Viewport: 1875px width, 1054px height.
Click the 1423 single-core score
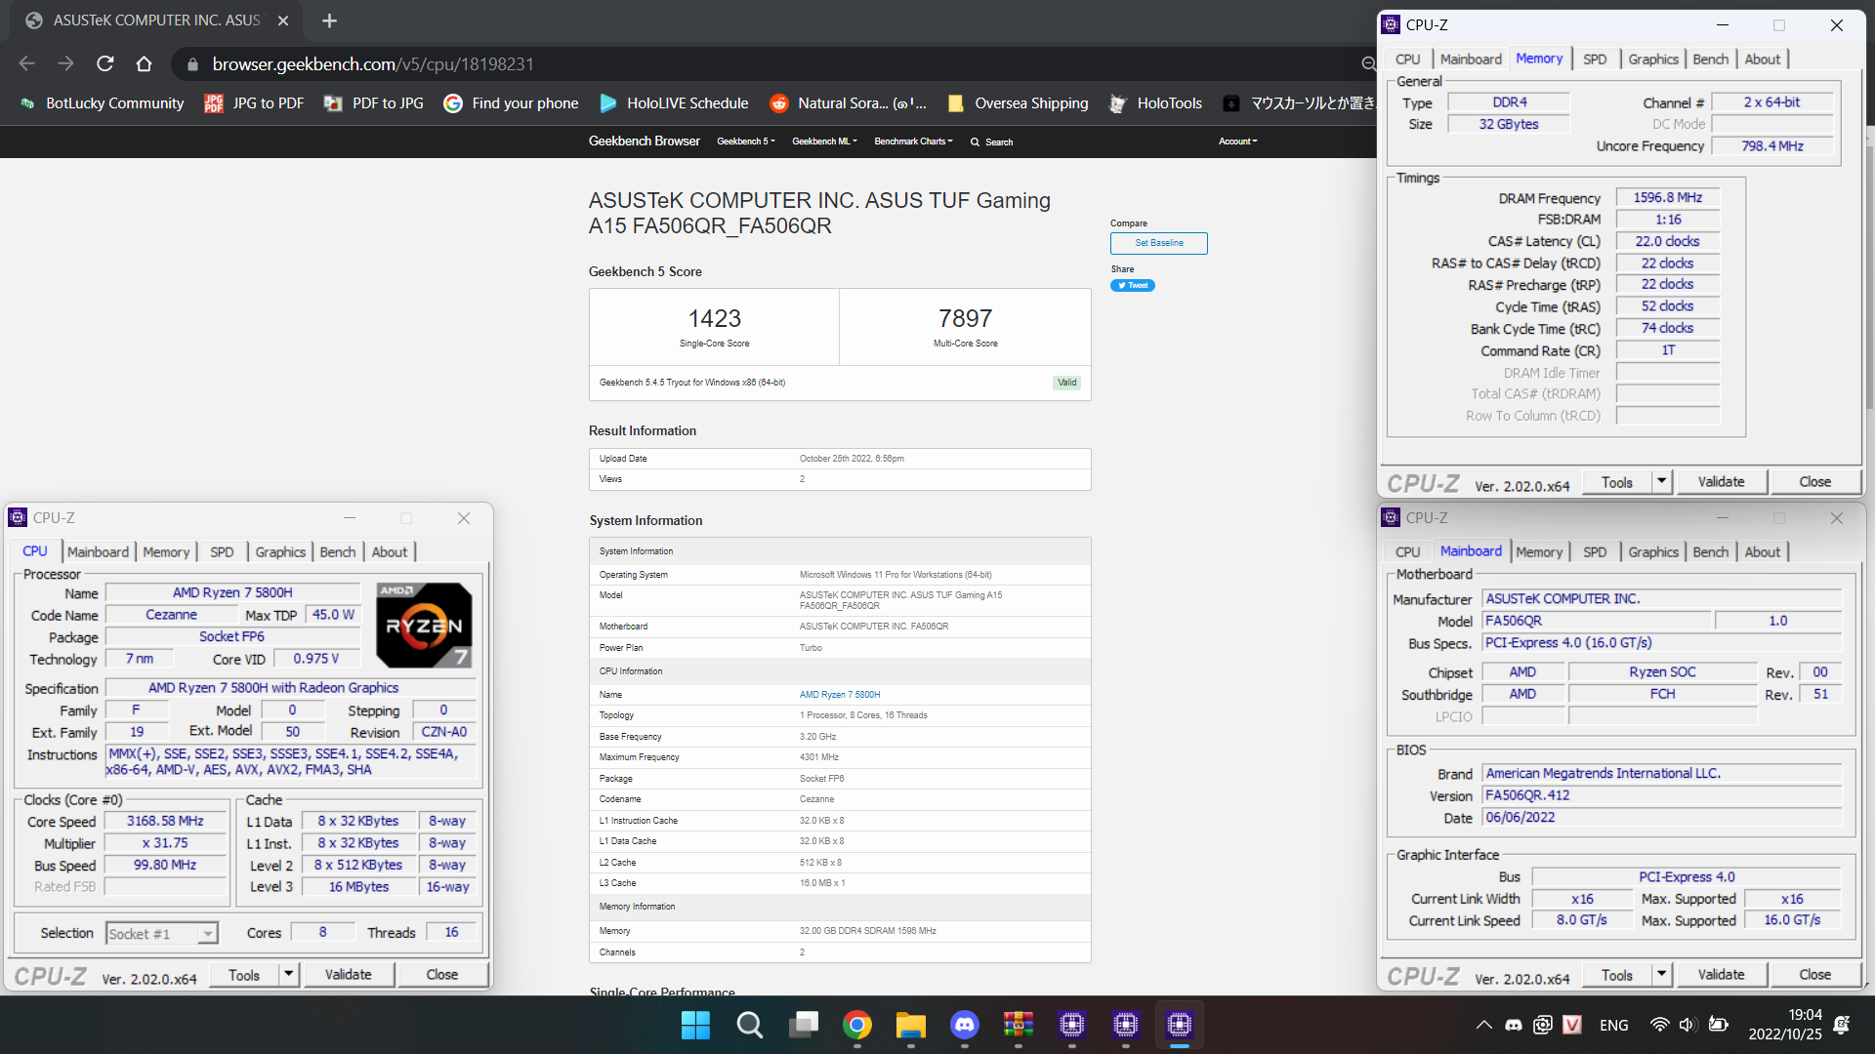(x=714, y=319)
